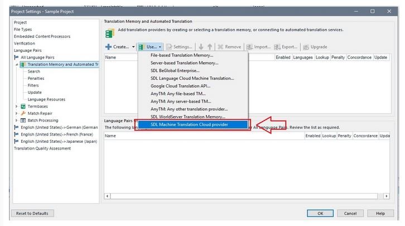The width and height of the screenshot is (405, 226).
Task: Open the Create button dropdown arrow
Action: click(x=133, y=47)
